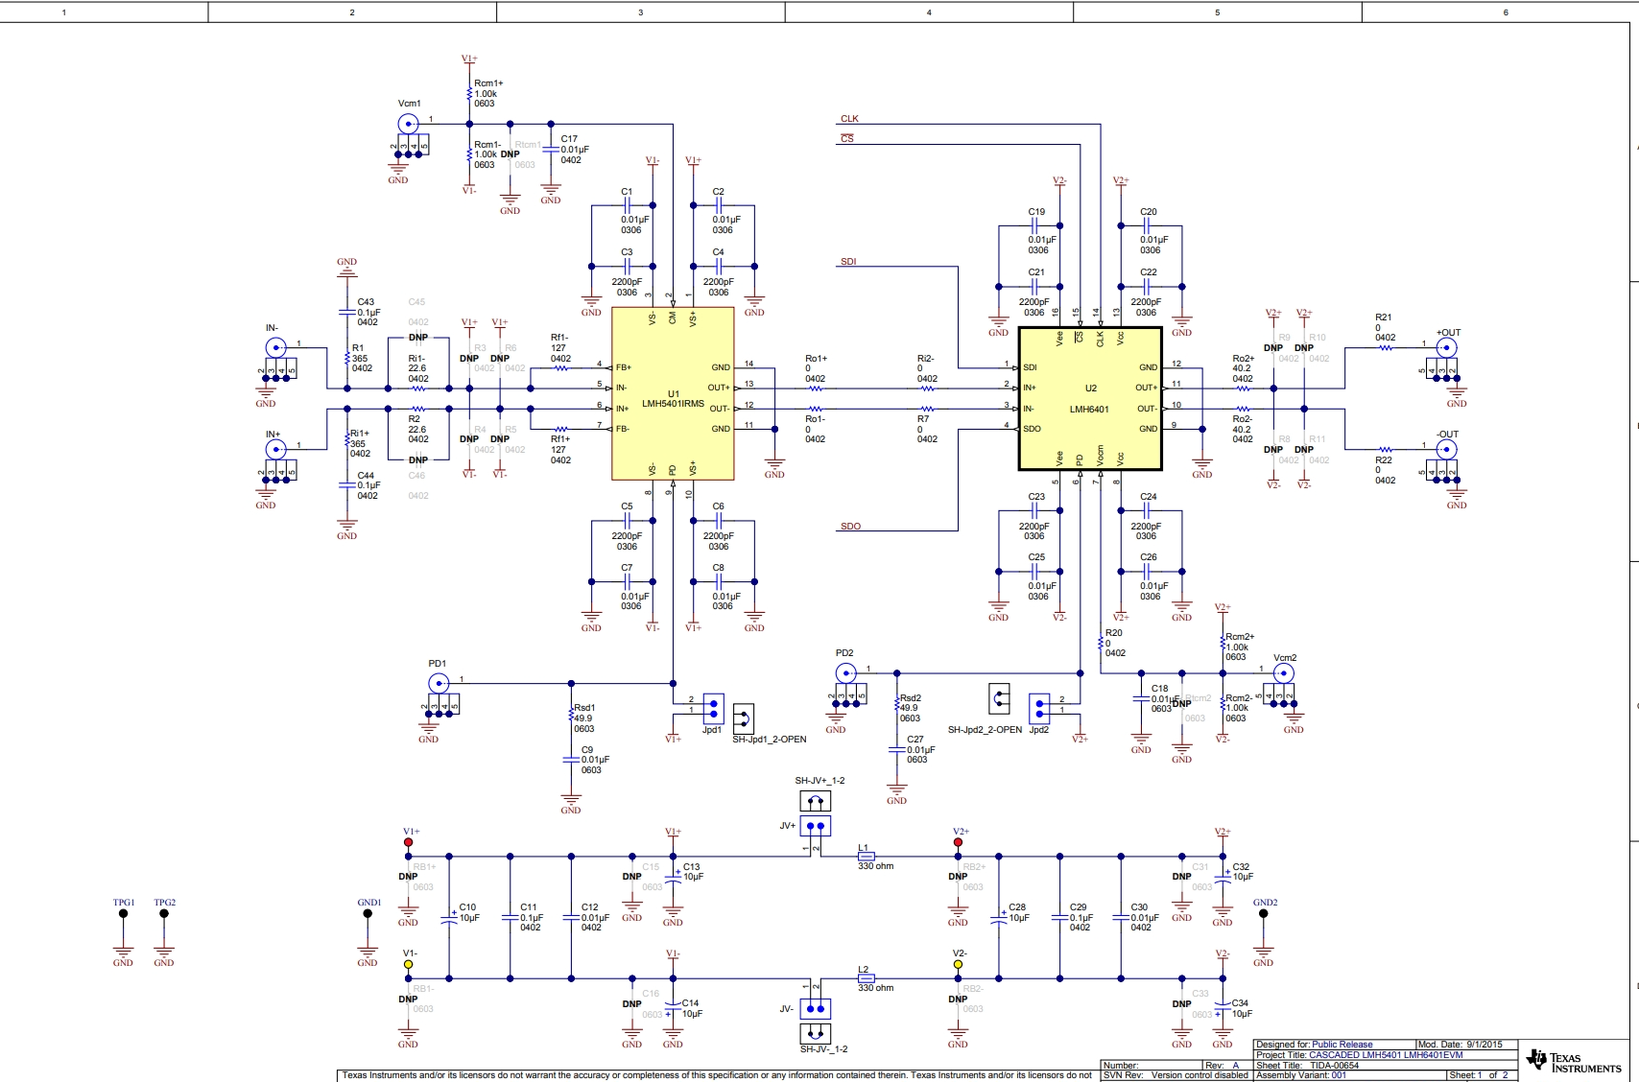Image resolution: width=1639 pixels, height=1082 pixels.
Task: Click the L1 330 ohm ferrite bead
Action: (865, 857)
